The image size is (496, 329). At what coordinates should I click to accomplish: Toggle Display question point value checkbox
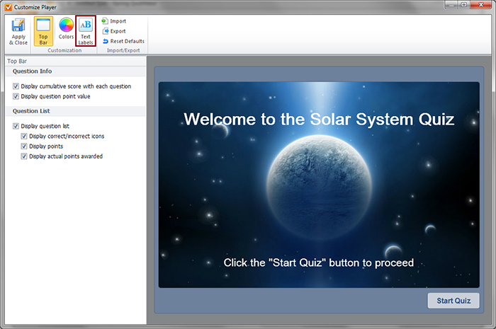pyautogui.click(x=16, y=96)
